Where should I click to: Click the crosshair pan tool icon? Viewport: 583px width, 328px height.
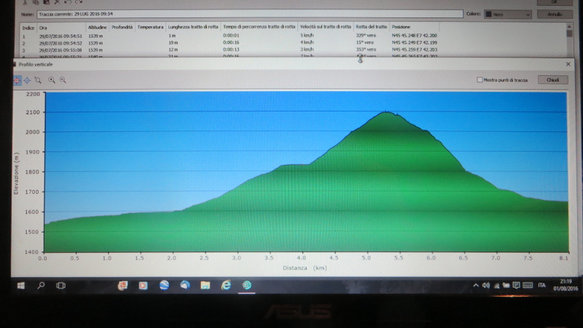27,80
